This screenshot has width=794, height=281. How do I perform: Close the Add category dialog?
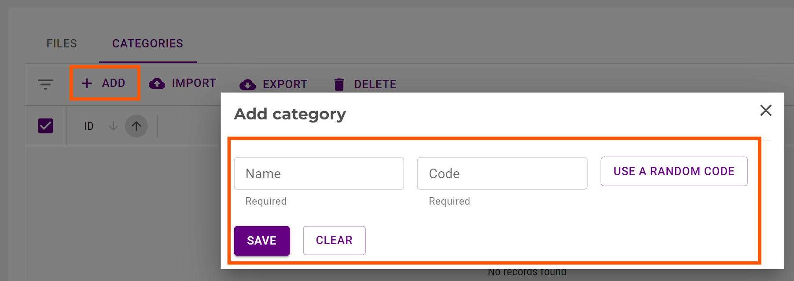click(x=766, y=110)
